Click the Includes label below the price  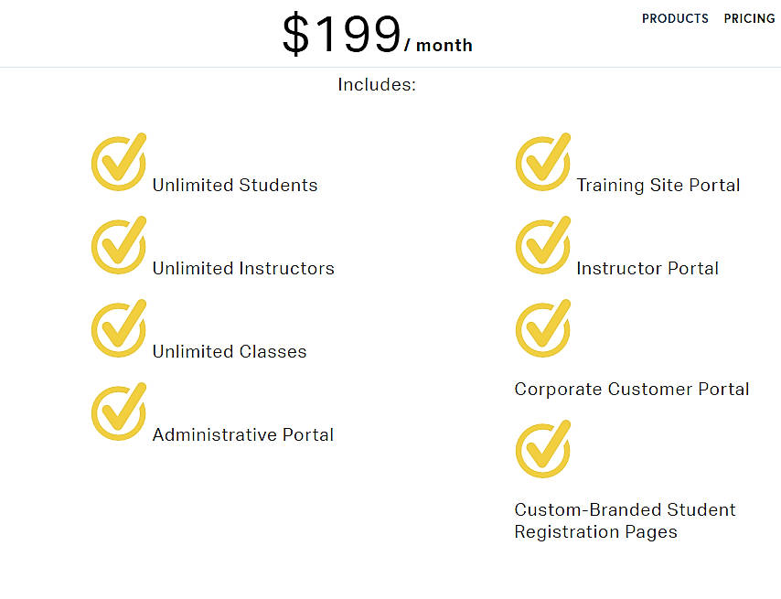[x=377, y=84]
